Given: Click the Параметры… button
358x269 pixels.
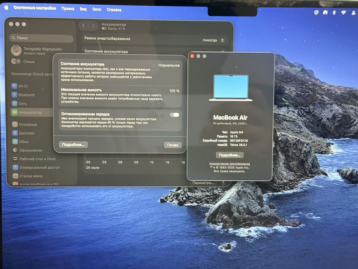Looking at the screenshot, I should tap(203, 183).
